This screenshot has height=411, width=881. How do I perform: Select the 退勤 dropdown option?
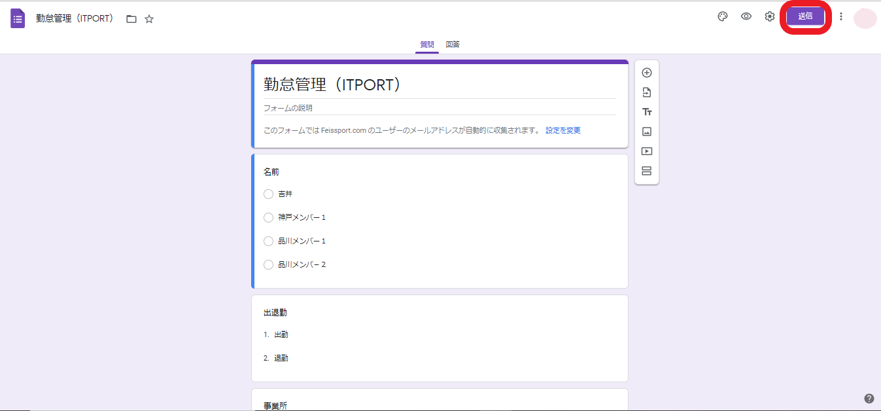click(281, 358)
